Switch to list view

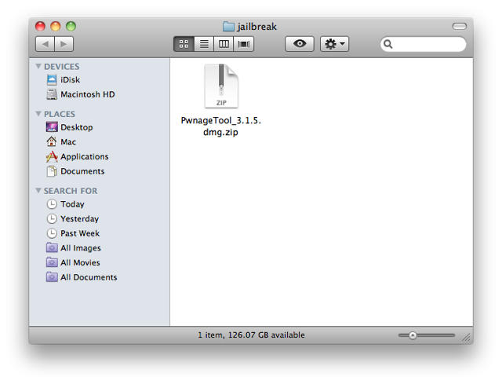point(204,45)
